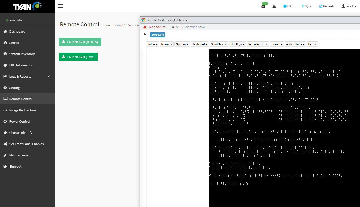
Task: Click the FRU Information info icon
Action: click(5, 65)
